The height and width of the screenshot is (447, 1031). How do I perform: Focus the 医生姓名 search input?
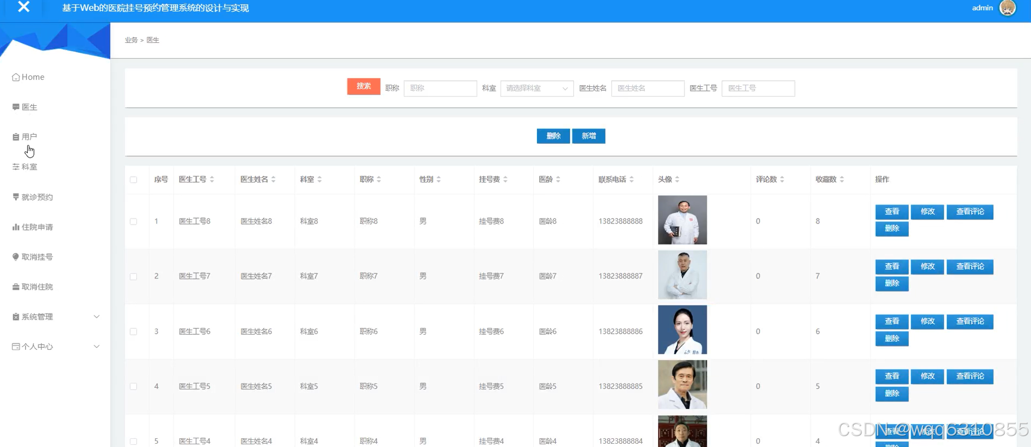coord(648,88)
